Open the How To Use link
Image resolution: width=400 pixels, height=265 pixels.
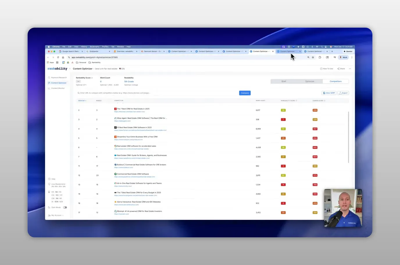[x=326, y=69]
